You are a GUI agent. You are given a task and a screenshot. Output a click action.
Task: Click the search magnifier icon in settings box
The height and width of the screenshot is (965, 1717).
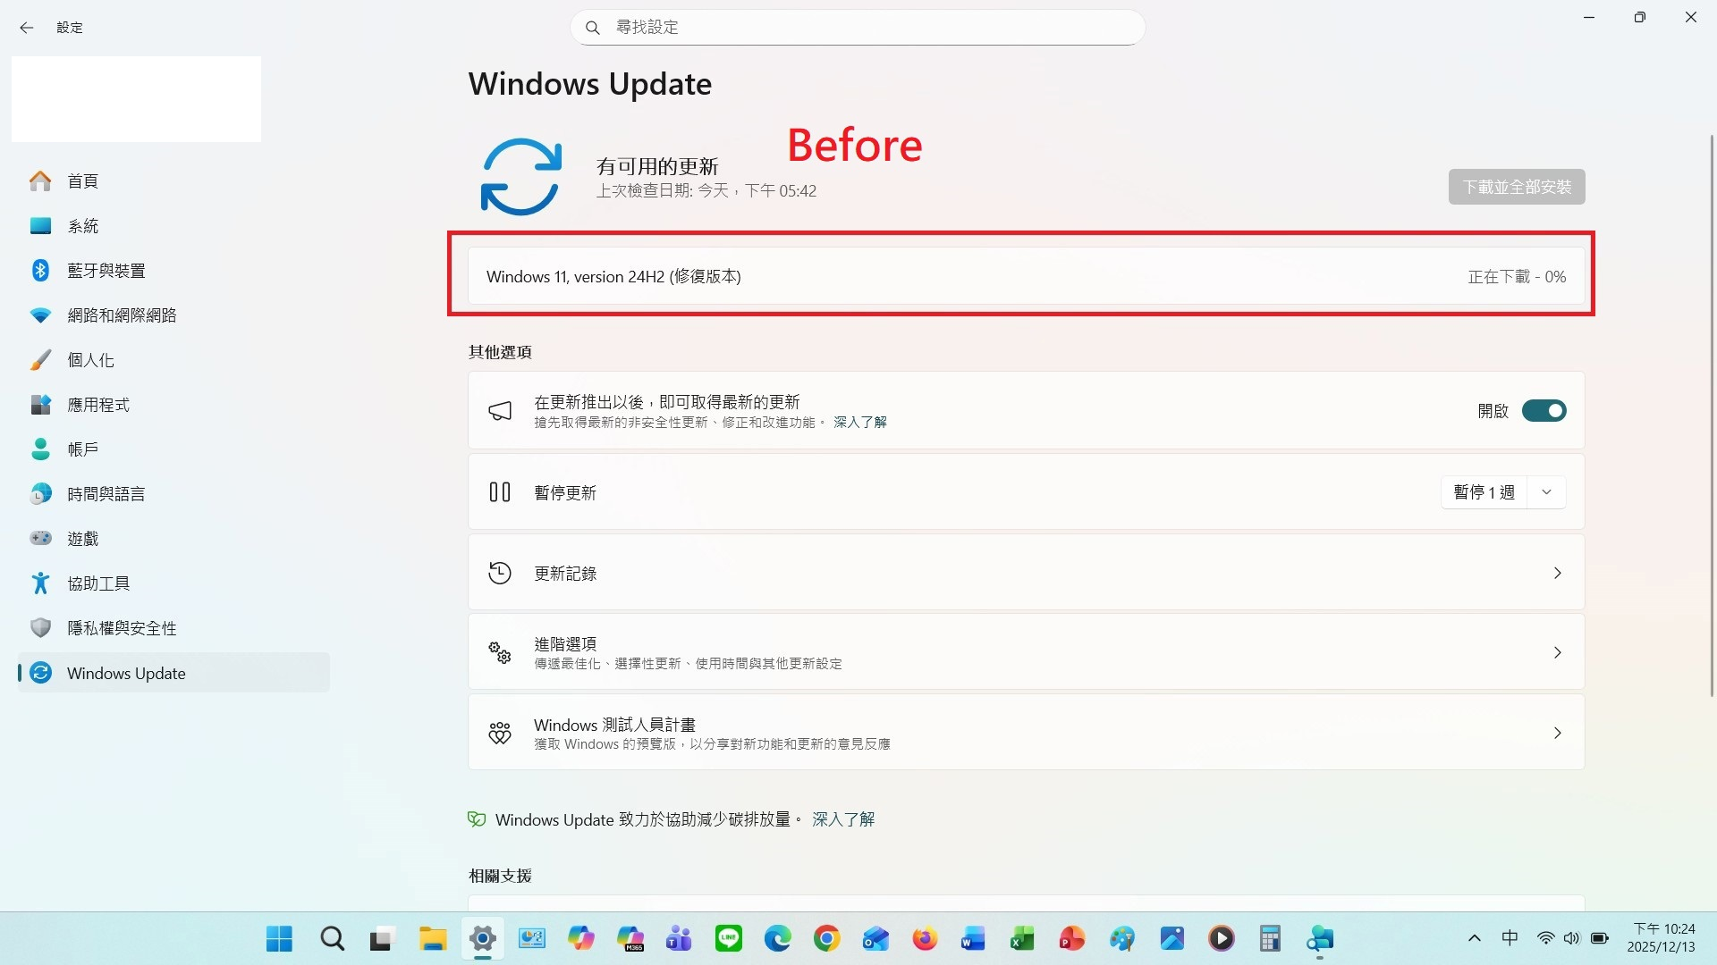(592, 28)
